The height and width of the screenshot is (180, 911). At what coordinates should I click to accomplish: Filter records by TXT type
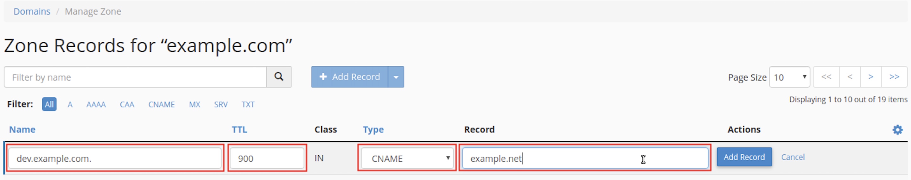(248, 105)
